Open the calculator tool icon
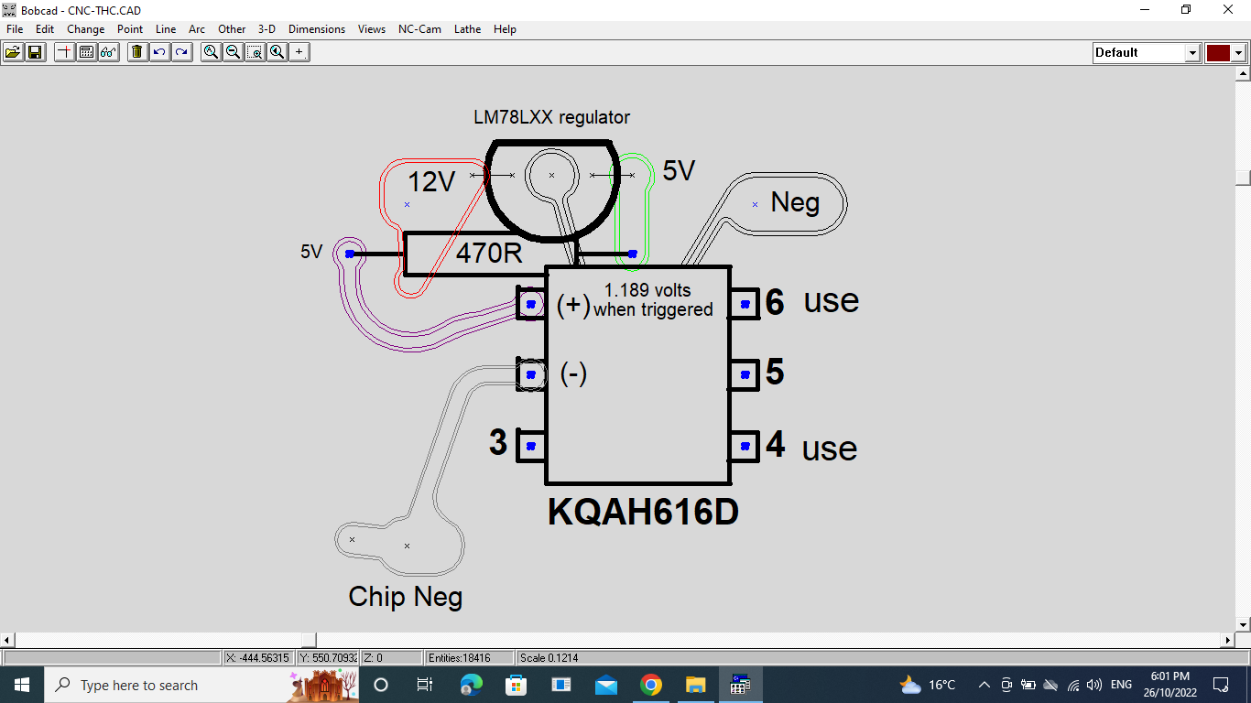Image resolution: width=1251 pixels, height=703 pixels. 86,52
